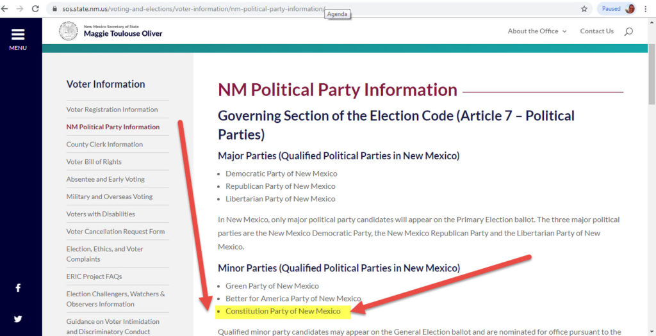
Task: Click the New Mexico state seal logo
Action: tap(68, 31)
